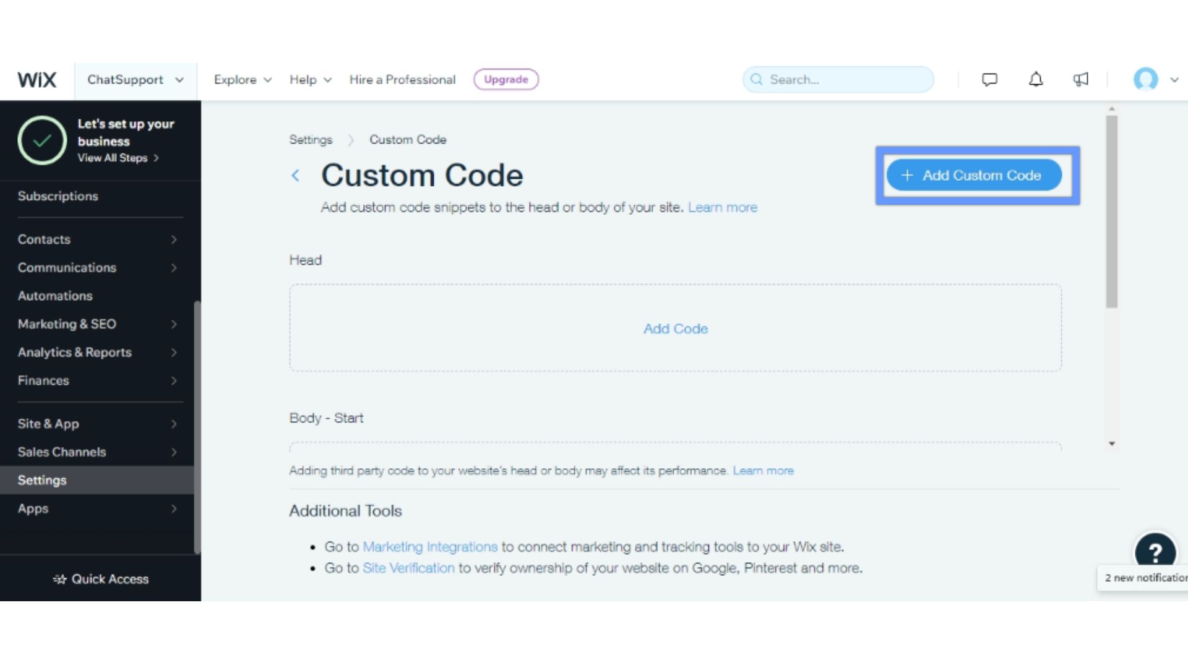Image resolution: width=1188 pixels, height=668 pixels.
Task: Click the Wix logo
Action: (x=37, y=80)
